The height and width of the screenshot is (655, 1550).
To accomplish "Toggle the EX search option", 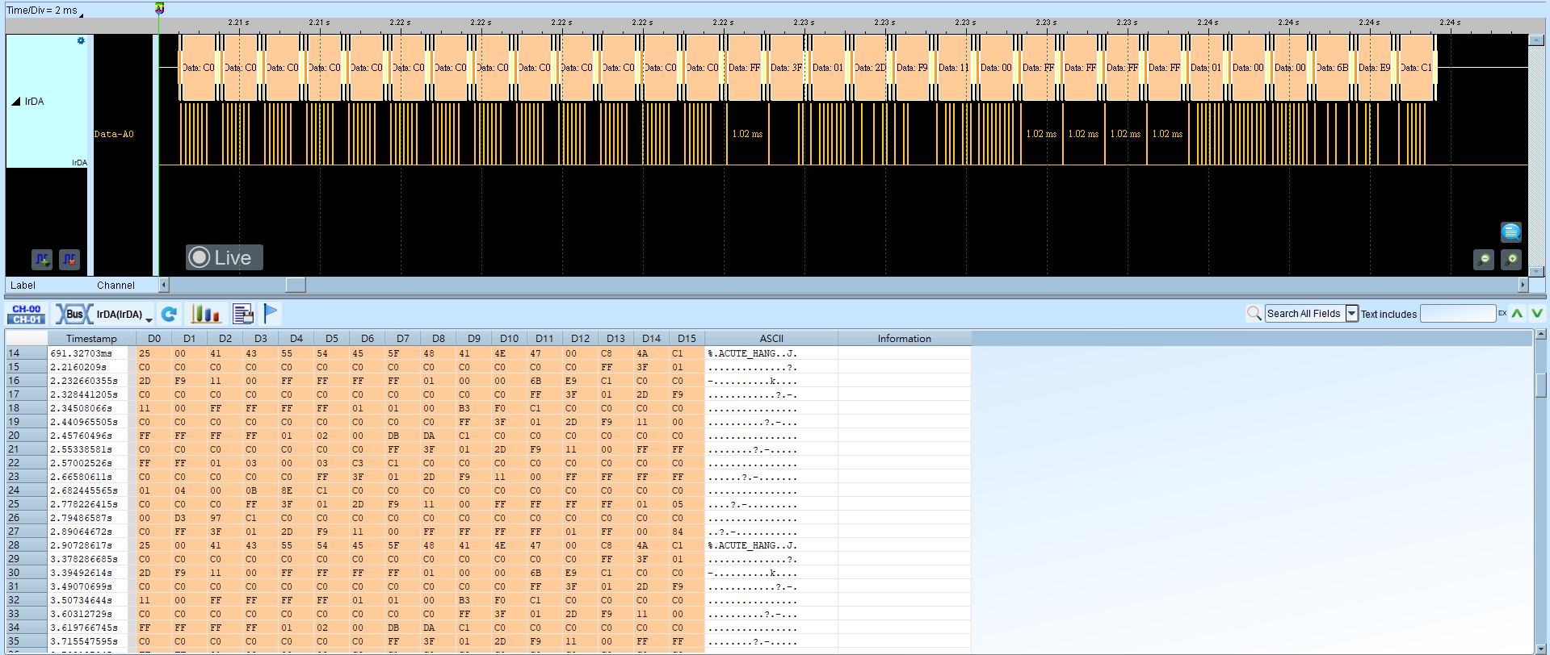I will point(1502,313).
